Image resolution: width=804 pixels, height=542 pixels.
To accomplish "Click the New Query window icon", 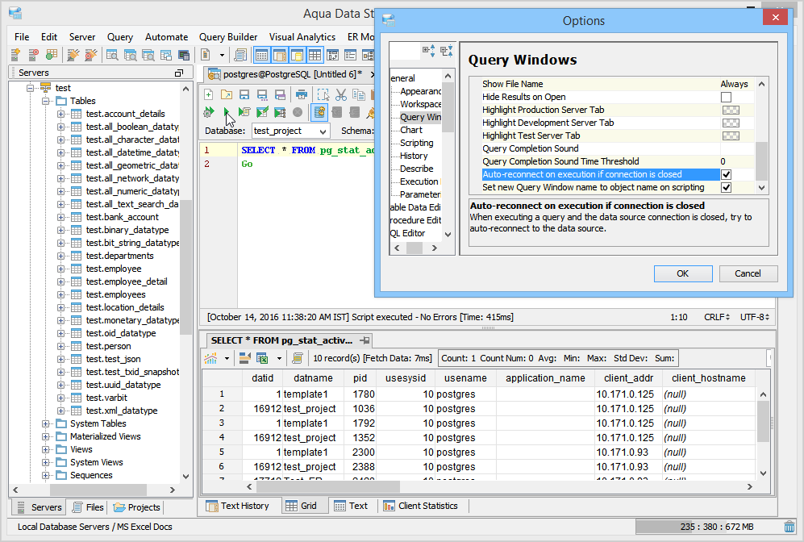I will 112,54.
